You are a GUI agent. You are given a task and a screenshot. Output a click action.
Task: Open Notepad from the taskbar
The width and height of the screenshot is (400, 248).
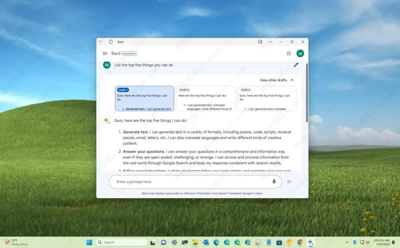(269, 242)
